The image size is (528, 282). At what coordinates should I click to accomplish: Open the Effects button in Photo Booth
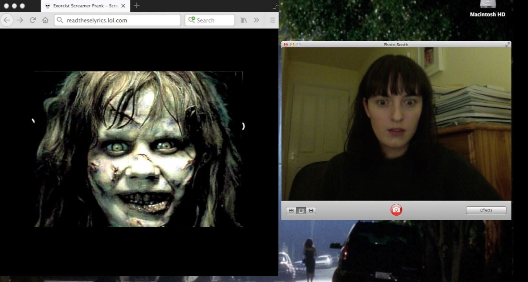486,210
